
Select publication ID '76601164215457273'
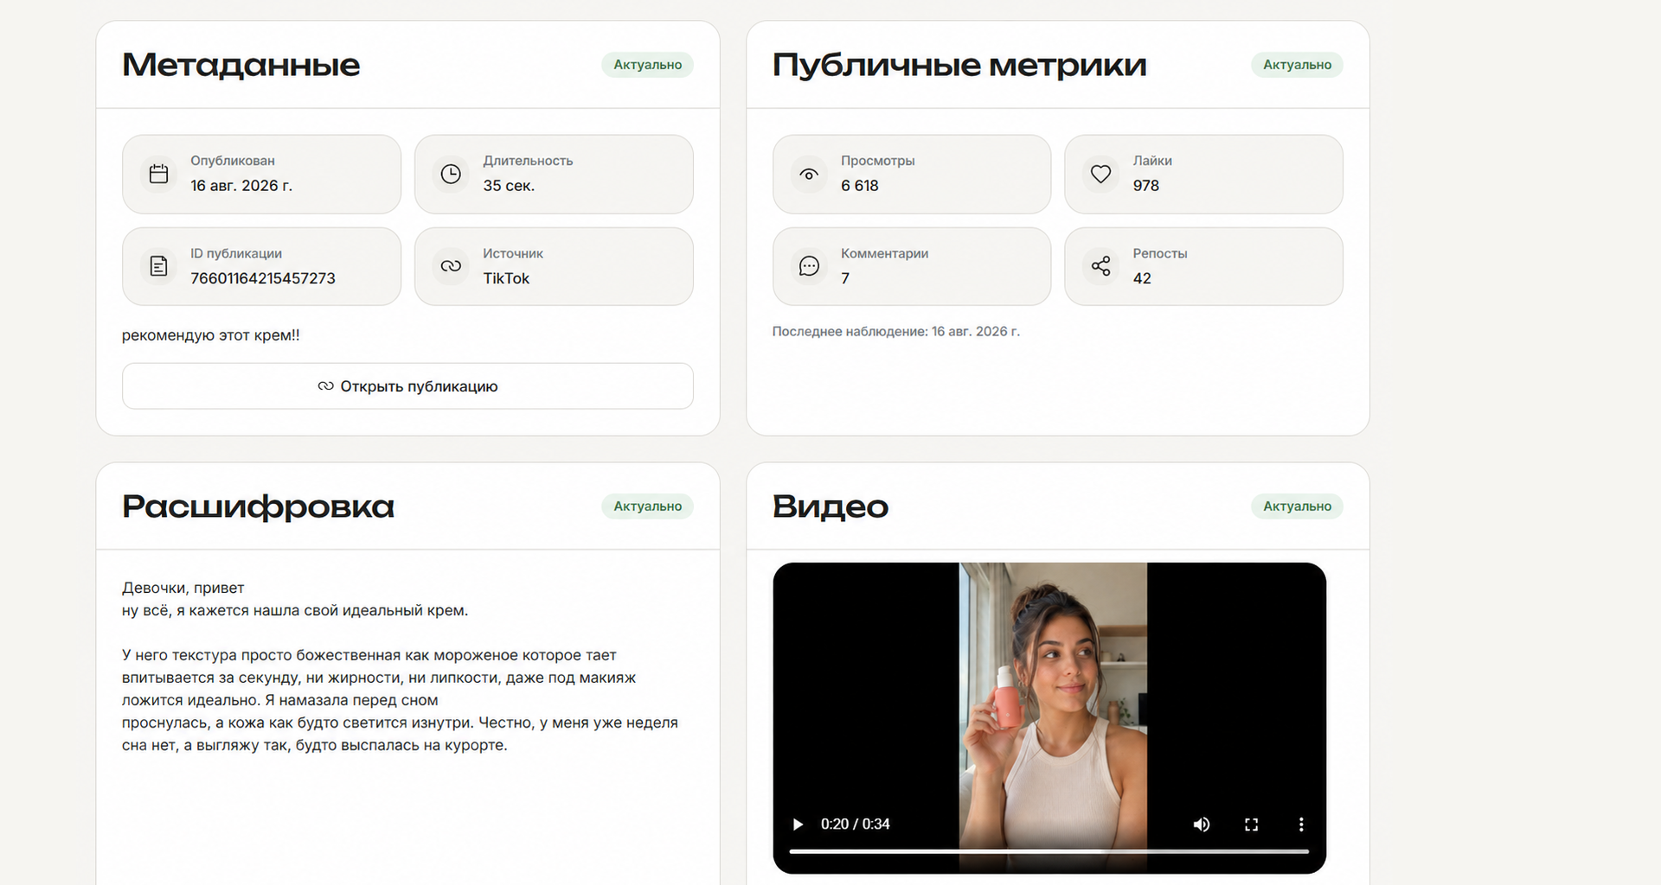263,278
